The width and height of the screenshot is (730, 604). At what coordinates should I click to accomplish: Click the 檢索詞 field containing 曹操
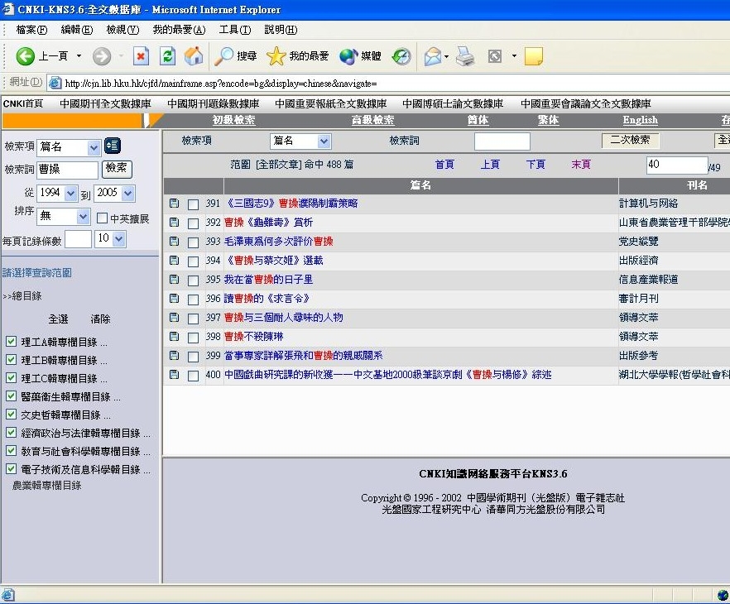coord(68,170)
